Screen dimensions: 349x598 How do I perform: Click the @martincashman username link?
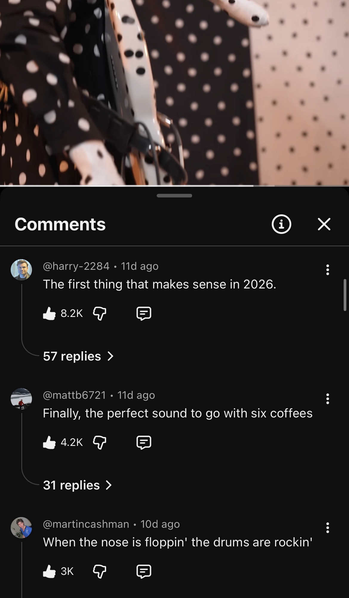pos(86,524)
